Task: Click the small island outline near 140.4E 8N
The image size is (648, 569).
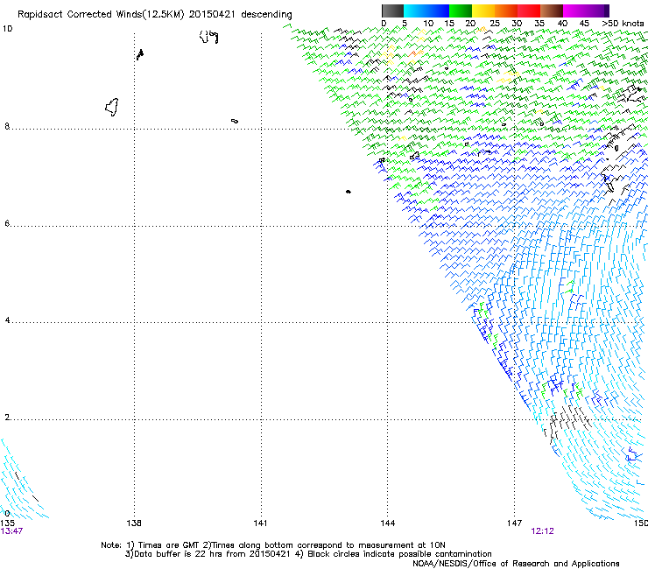Action: coord(235,121)
